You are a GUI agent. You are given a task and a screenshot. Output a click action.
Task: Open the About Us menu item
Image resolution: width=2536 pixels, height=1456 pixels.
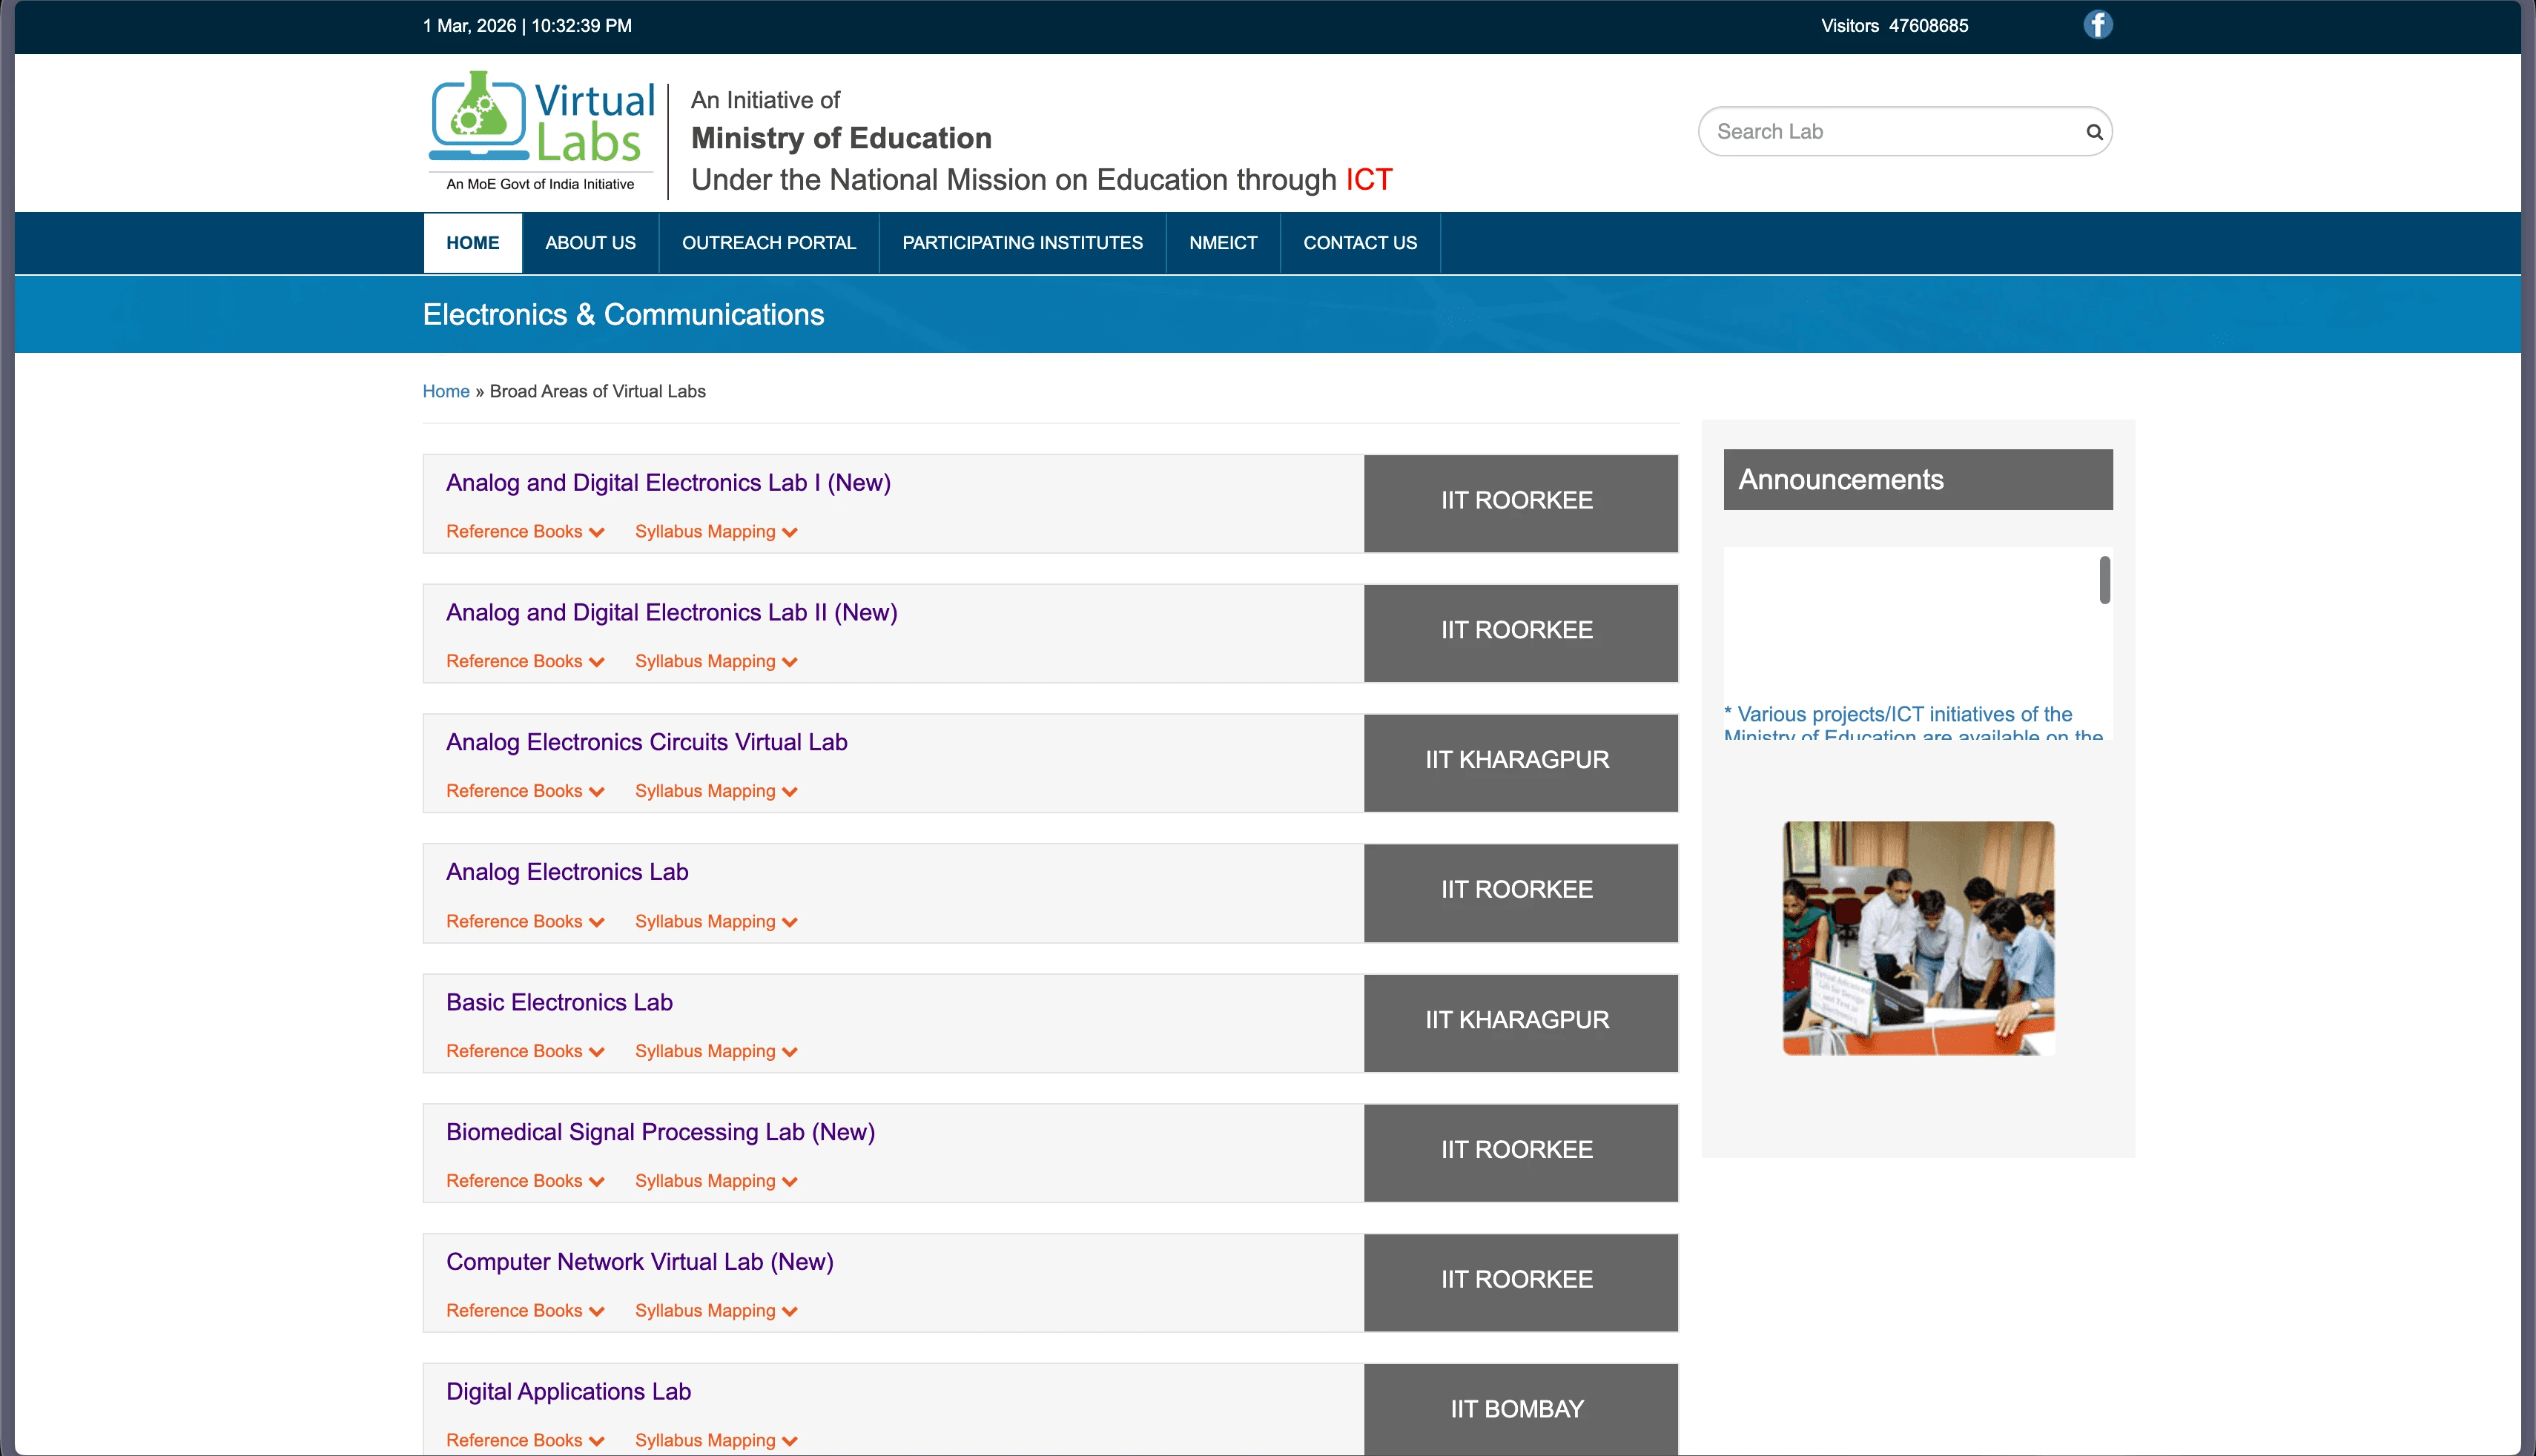click(590, 243)
